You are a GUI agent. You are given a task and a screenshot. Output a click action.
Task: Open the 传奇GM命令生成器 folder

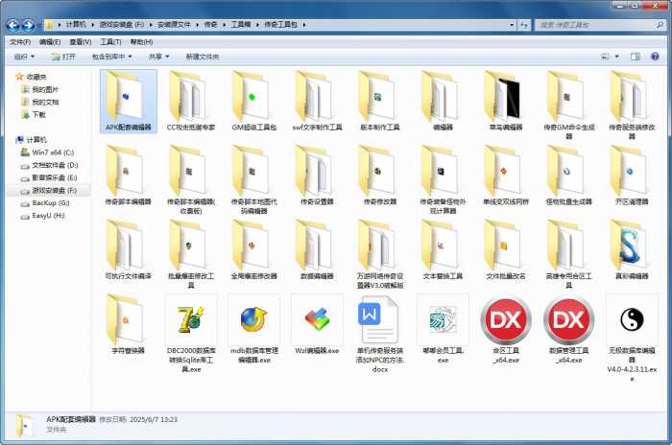[x=568, y=105]
